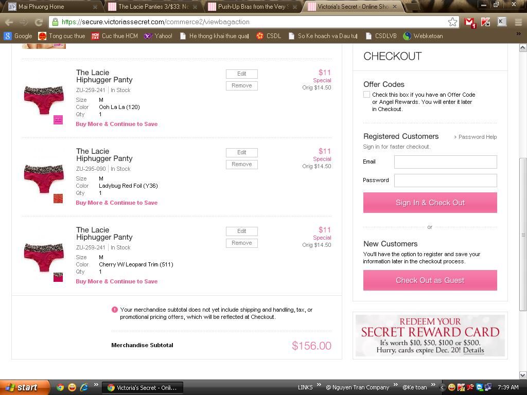Click the Password input field
The image size is (527, 395).
click(445, 181)
